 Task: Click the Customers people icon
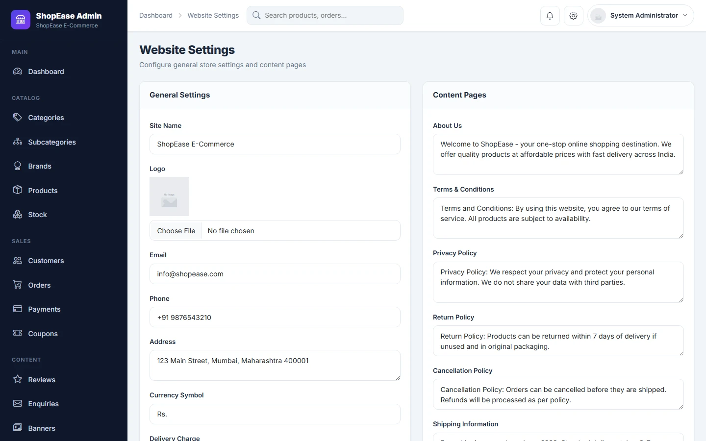click(18, 261)
